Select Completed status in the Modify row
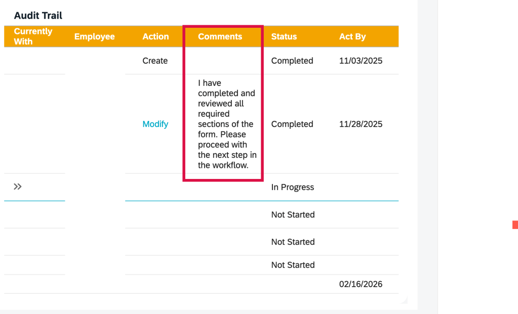Image resolution: width=518 pixels, height=314 pixels. pos(292,124)
